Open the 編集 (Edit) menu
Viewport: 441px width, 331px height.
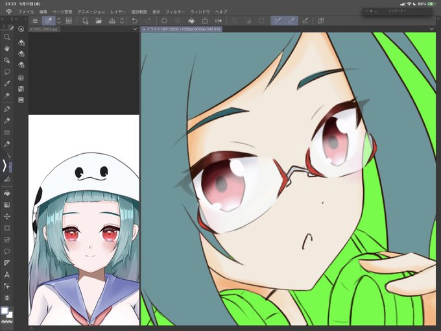(x=43, y=12)
